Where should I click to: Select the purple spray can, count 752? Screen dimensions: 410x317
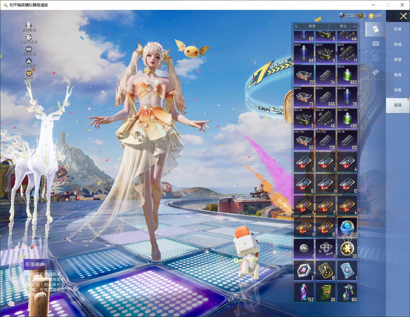[304, 292]
